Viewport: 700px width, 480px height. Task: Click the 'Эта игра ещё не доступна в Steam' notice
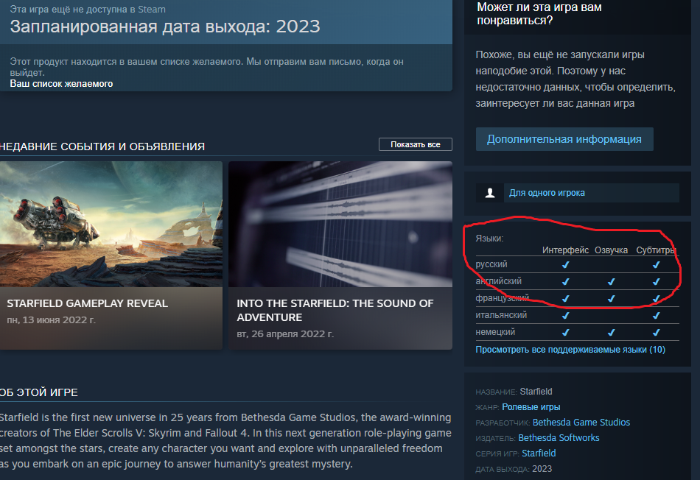pos(88,9)
